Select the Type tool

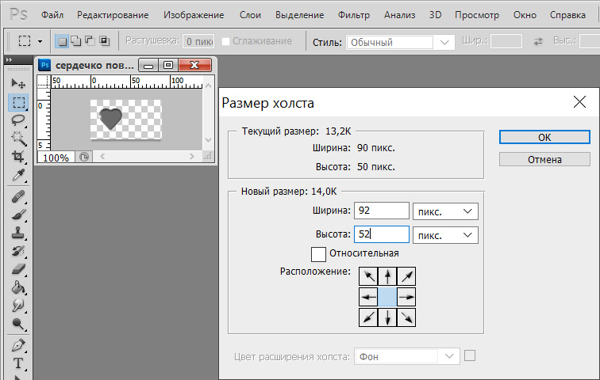(18, 363)
